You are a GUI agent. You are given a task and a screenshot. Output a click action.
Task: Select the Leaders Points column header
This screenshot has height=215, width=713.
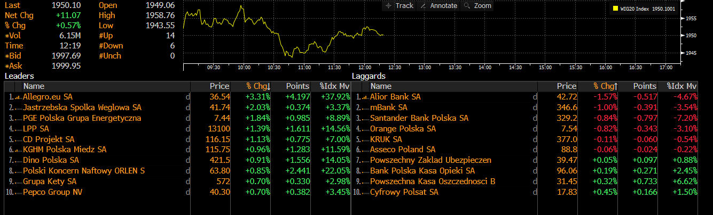(298, 86)
